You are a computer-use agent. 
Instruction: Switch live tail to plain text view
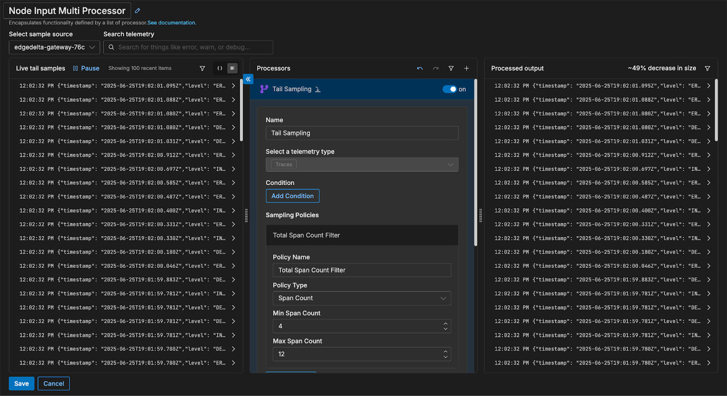(232, 68)
